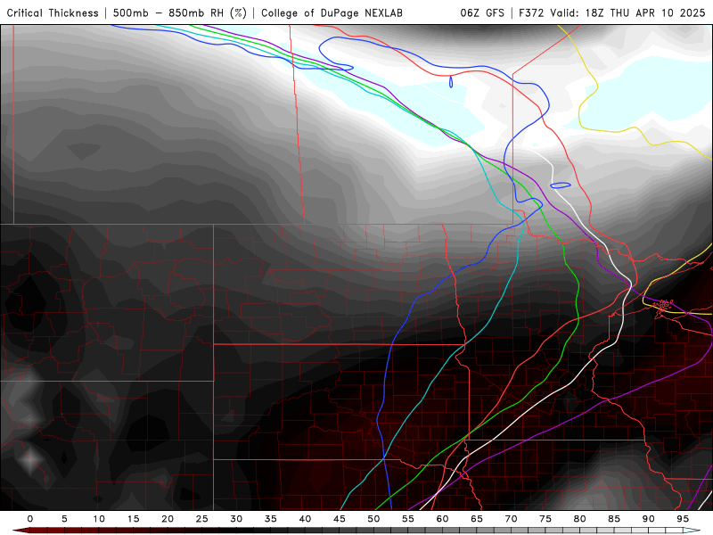The width and height of the screenshot is (713, 535).
Task: Click the "College of DuPage NEXLAB" text
Action: [x=332, y=13]
